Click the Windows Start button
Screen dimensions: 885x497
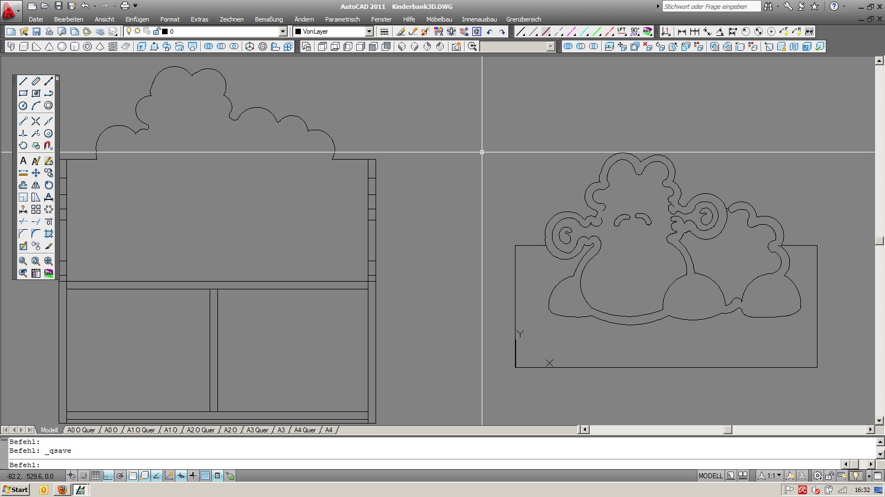coord(15,490)
